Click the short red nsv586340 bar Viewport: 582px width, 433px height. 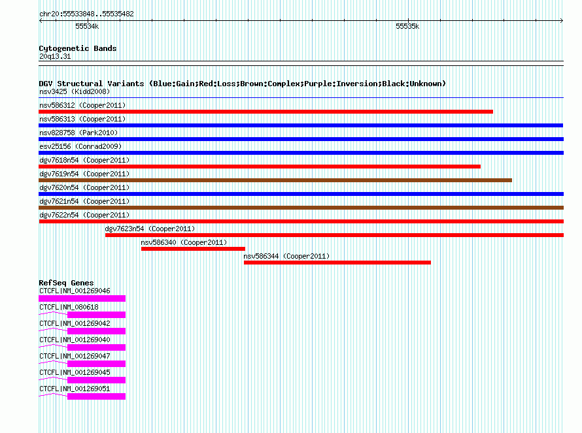point(193,249)
